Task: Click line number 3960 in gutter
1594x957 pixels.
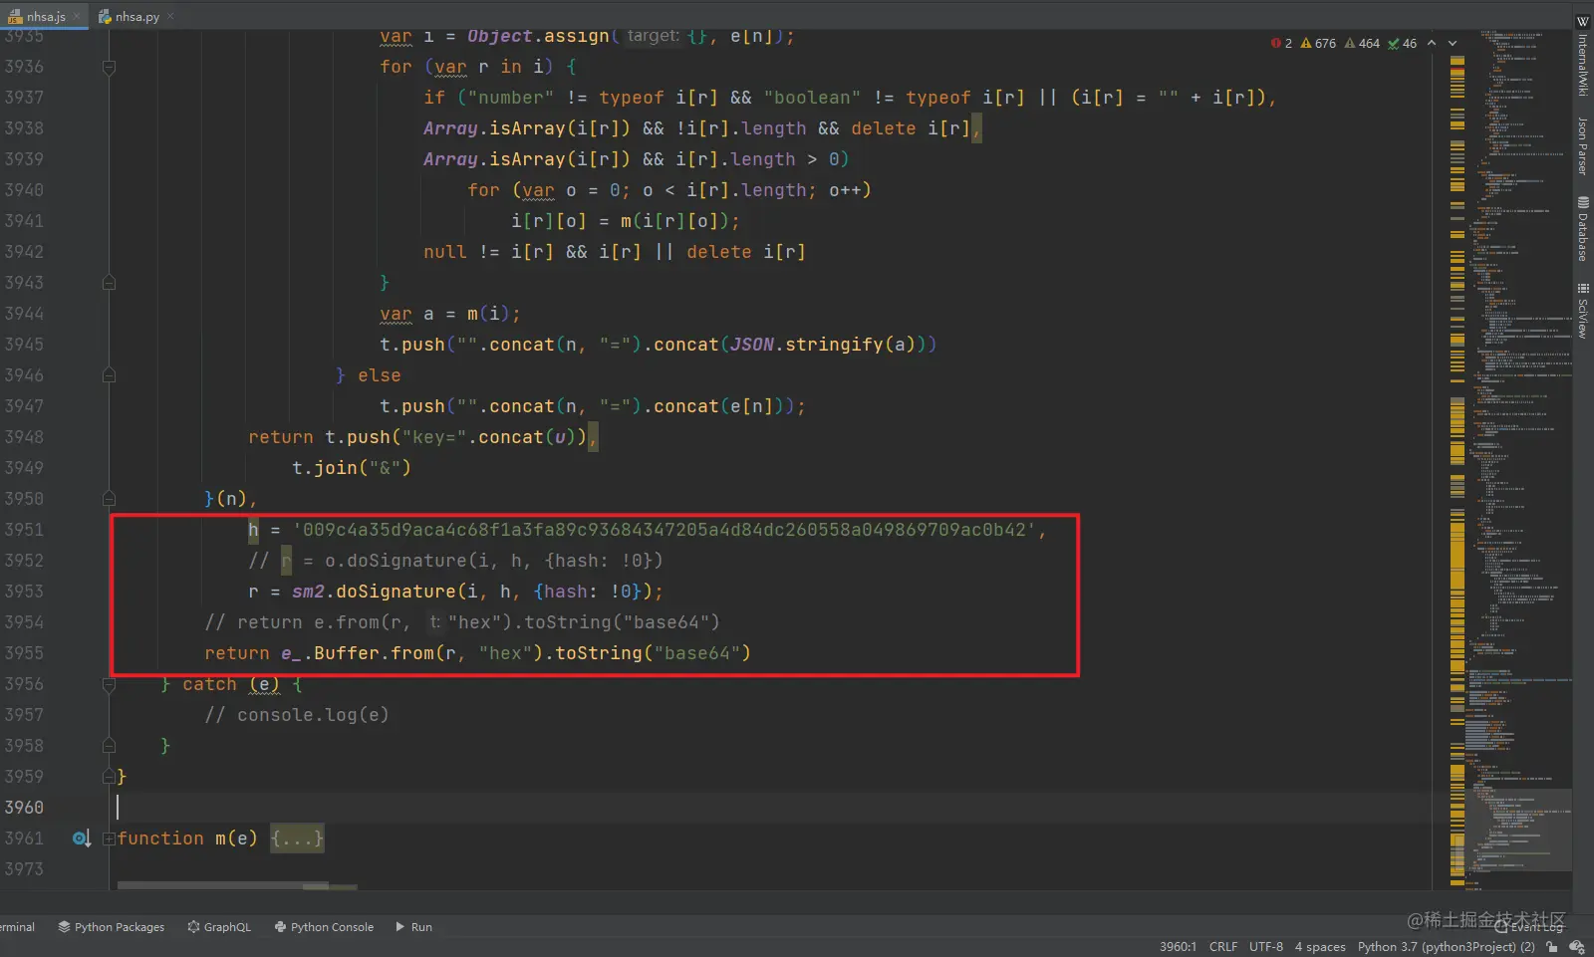Action: click(24, 808)
